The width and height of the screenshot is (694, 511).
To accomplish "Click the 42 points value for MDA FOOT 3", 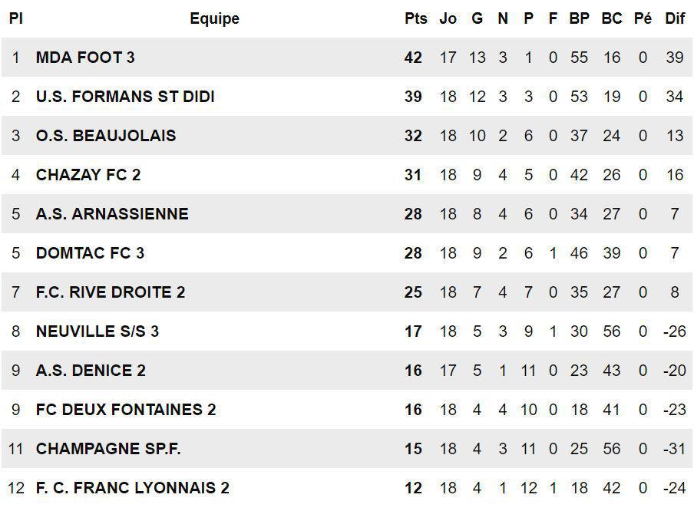I will 413,58.
